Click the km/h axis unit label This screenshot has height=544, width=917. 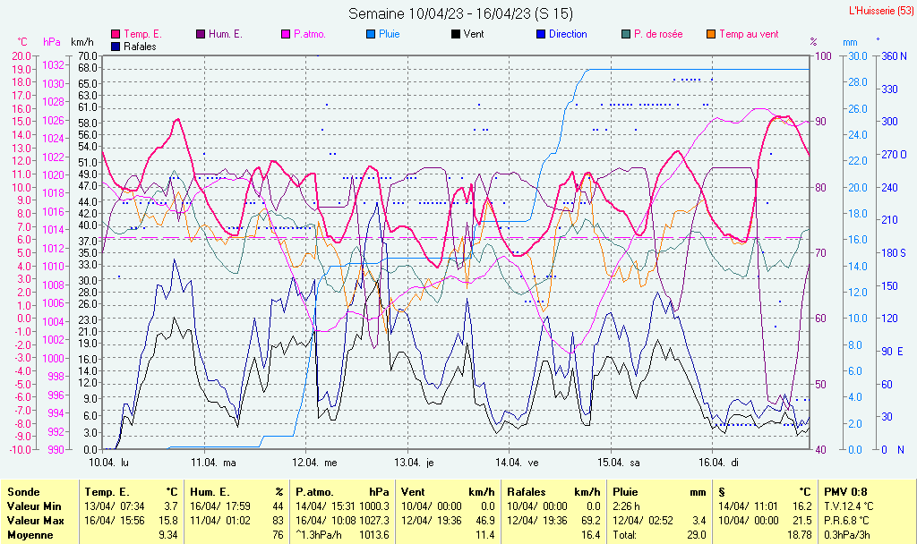coord(81,42)
